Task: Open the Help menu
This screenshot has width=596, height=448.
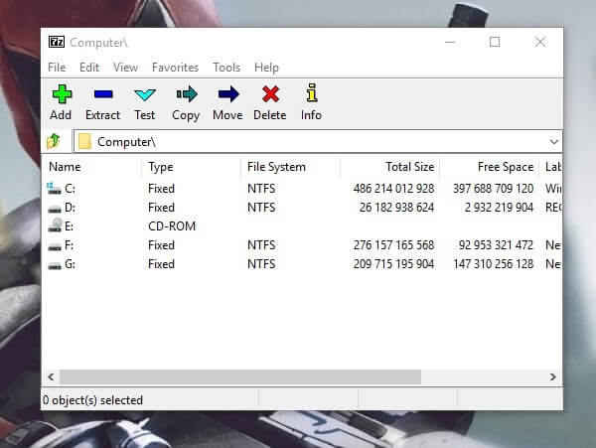Action: pos(266,68)
